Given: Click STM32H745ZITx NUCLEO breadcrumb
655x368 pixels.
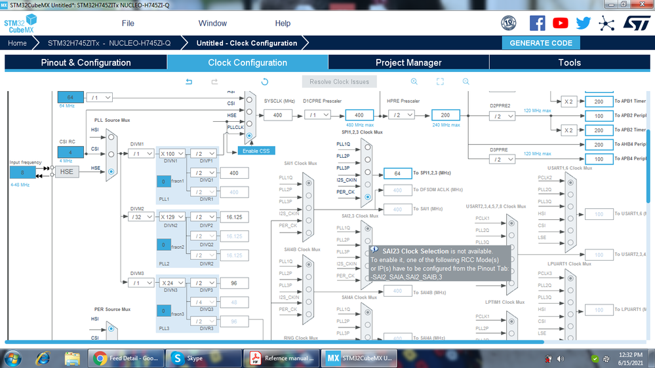Looking at the screenshot, I should (109, 43).
